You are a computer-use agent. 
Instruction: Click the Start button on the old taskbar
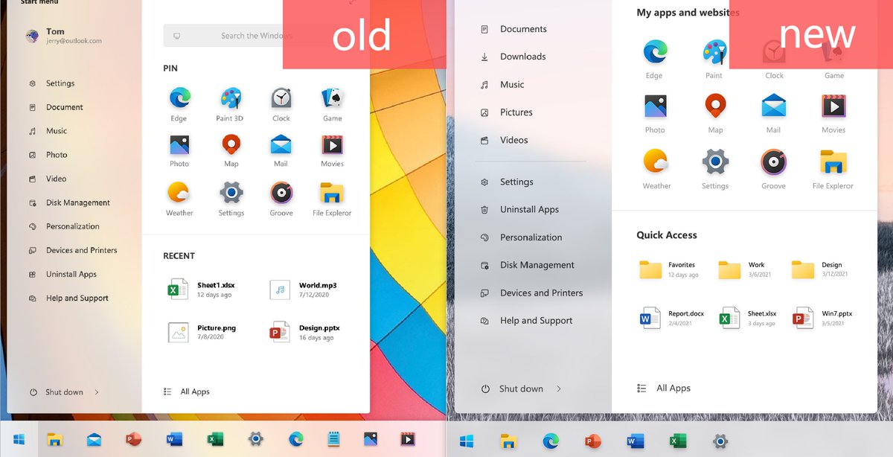(19, 439)
